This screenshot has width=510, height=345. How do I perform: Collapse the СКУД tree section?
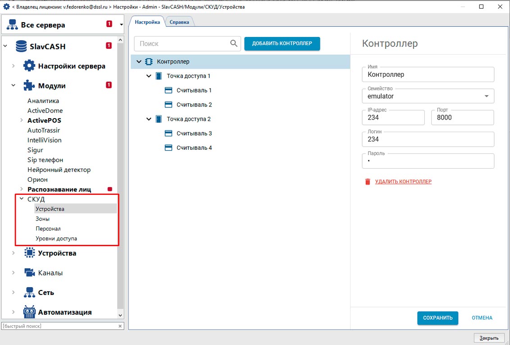(x=21, y=199)
